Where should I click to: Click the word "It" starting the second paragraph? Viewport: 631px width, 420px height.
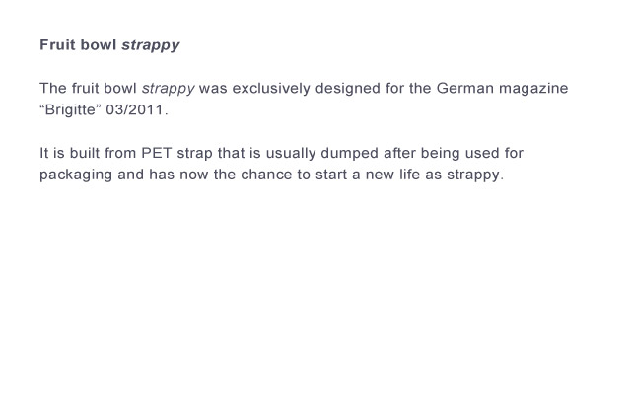point(44,155)
